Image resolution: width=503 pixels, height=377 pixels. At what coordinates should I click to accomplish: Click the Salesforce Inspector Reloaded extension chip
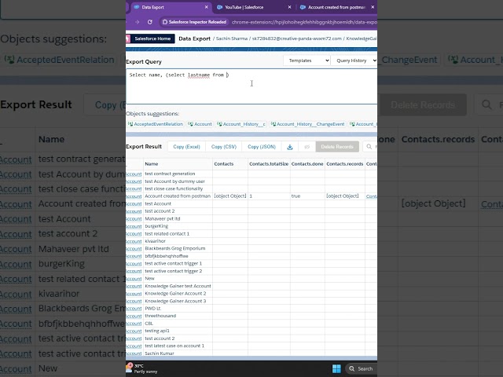(x=194, y=22)
